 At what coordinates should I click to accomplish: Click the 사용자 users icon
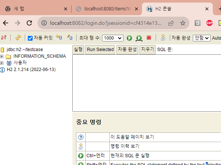click(9, 63)
